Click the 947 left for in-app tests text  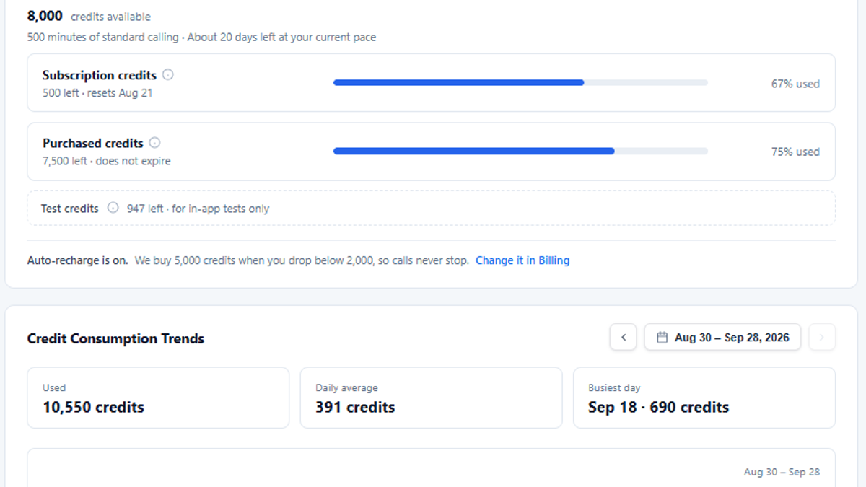pyautogui.click(x=198, y=209)
